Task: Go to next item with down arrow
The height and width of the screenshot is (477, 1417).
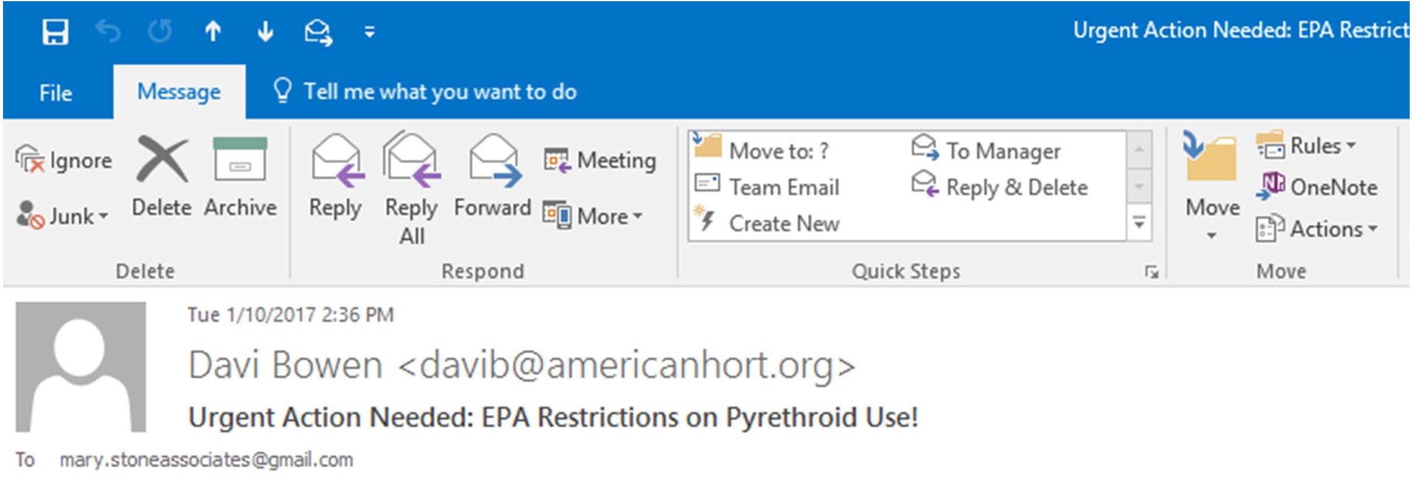Action: [x=265, y=31]
